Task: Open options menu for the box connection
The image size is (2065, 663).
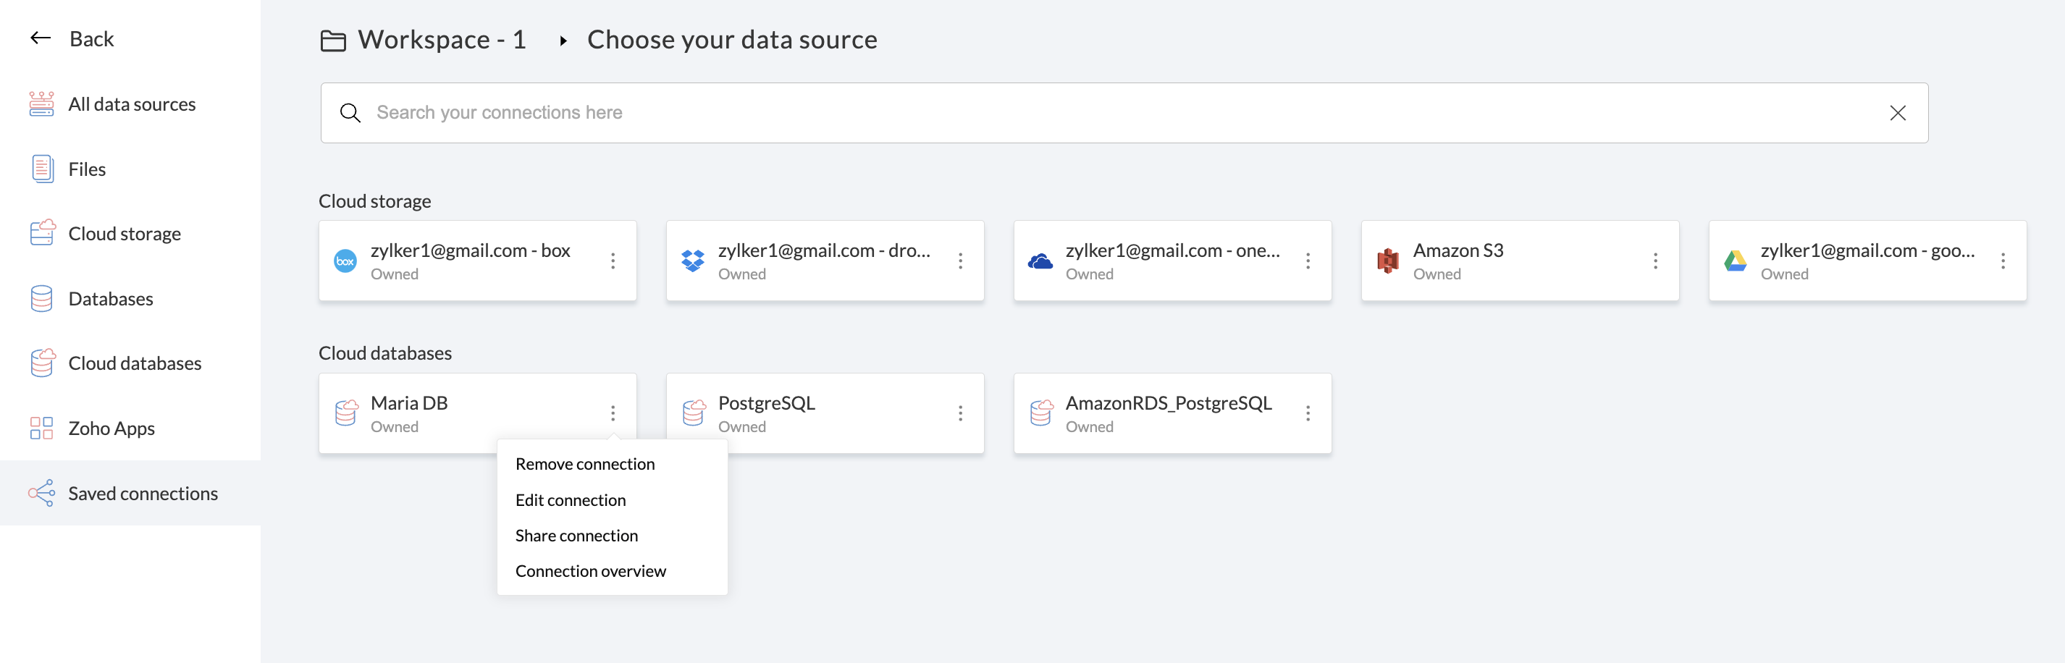Action: 613,261
